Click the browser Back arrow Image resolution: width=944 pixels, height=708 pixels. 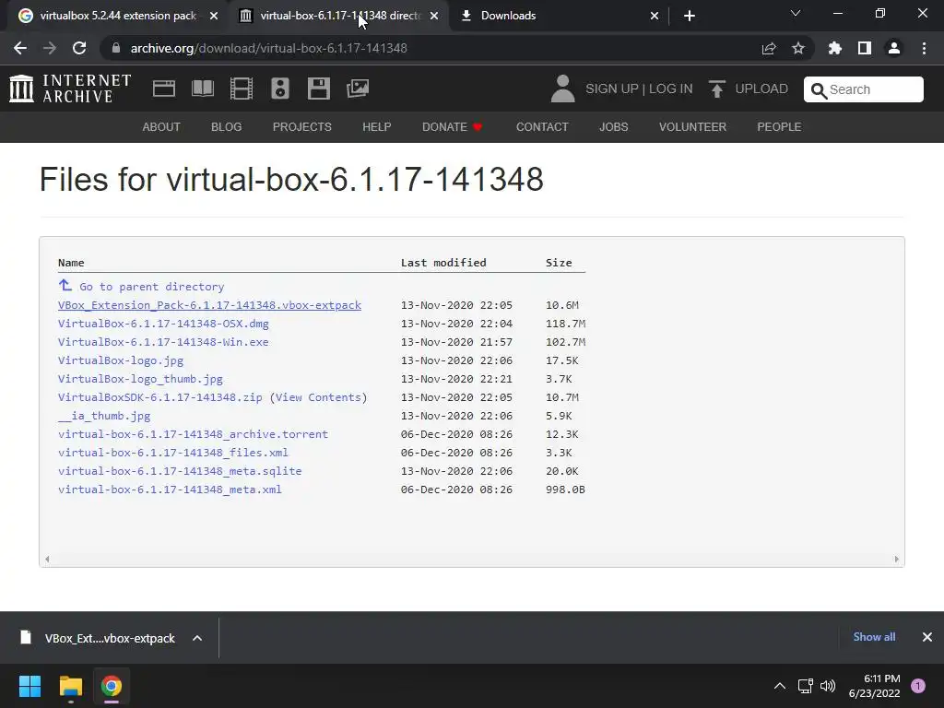[20, 48]
